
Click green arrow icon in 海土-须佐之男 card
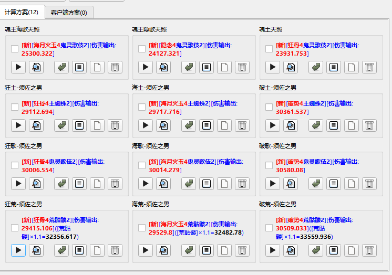pos(189,125)
